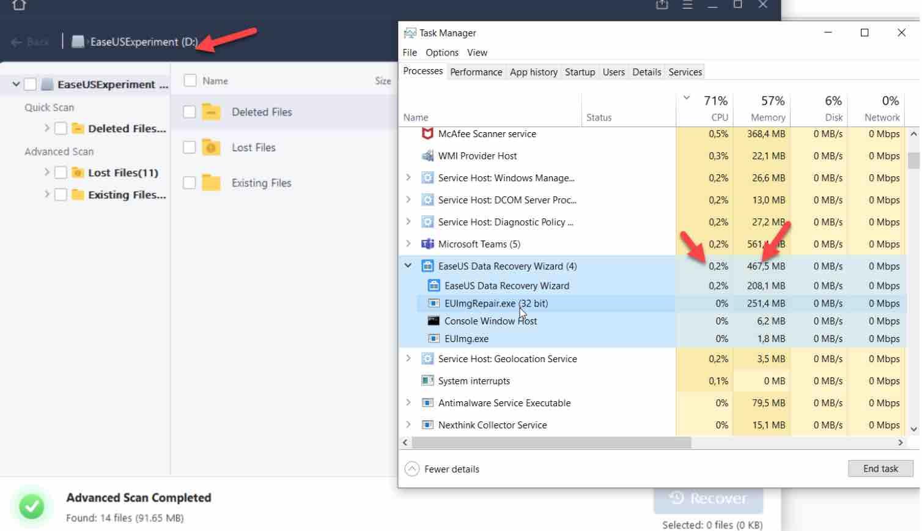Click the System interrupts icon

pyautogui.click(x=427, y=381)
